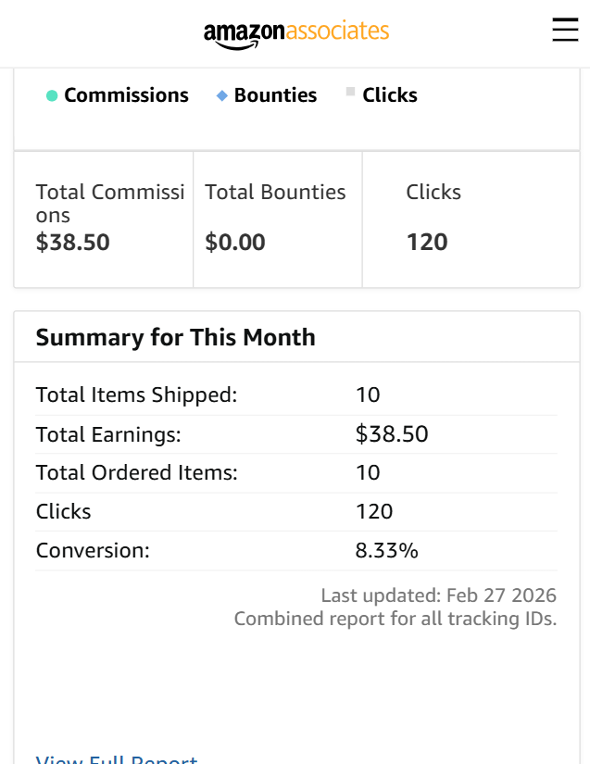Image resolution: width=590 pixels, height=764 pixels.
Task: Click the Clicks row label in summary
Action: pyautogui.click(x=63, y=512)
